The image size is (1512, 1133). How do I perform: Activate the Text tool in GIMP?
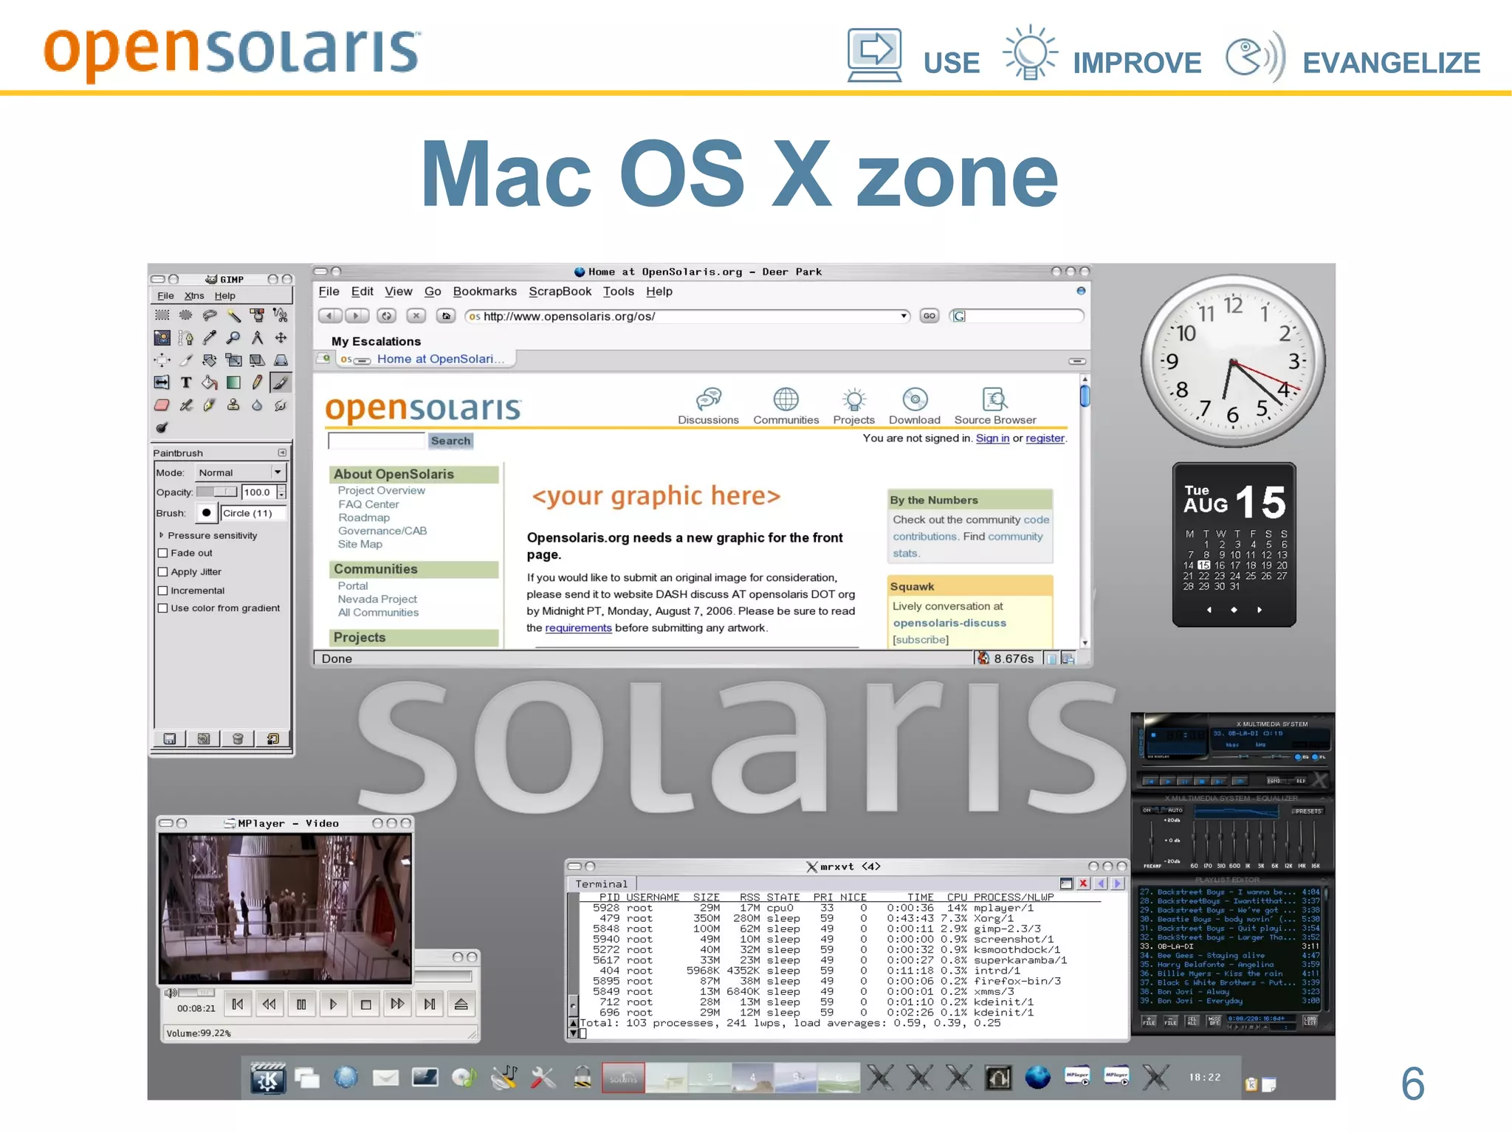[185, 382]
